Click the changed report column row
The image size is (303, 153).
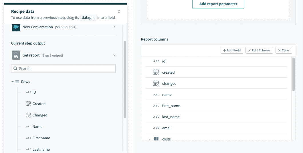pos(216,83)
